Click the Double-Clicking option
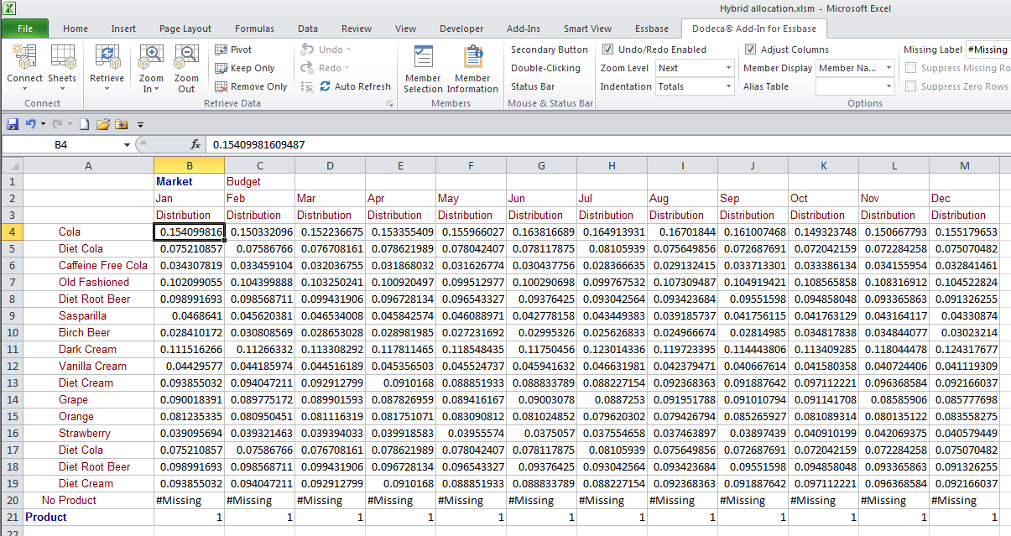This screenshot has height=536, width=1011. click(545, 68)
